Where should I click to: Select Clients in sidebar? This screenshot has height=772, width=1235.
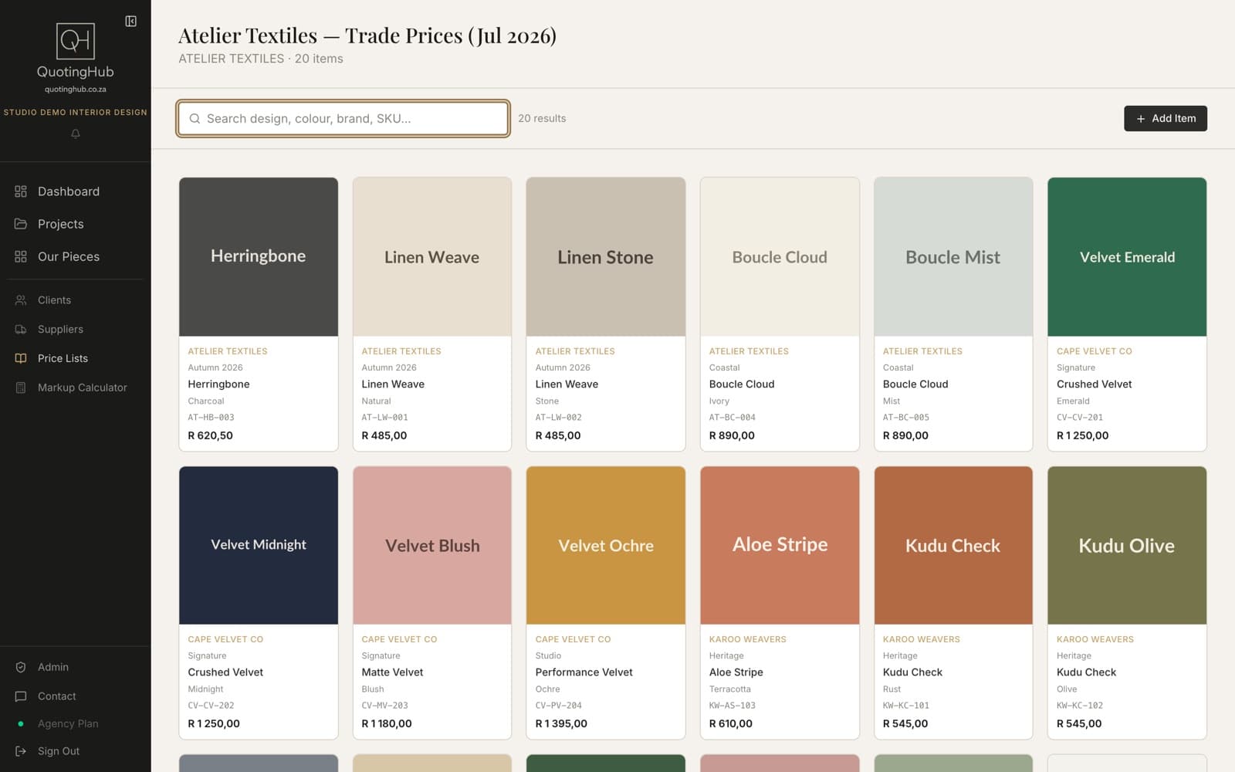click(76, 300)
